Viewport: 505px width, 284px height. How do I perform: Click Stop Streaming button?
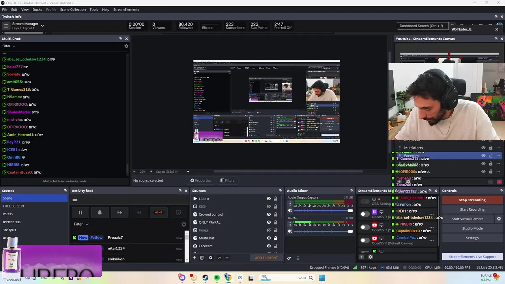472,200
